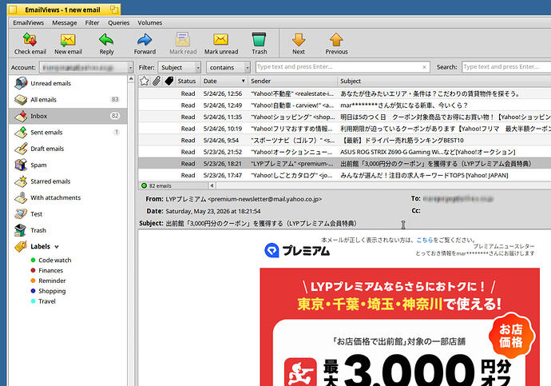
Task: Select the LYPプレミアム email row
Action: (x=344, y=164)
